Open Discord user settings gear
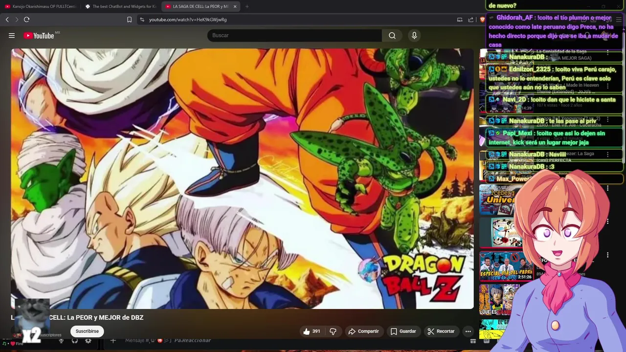The width and height of the screenshot is (626, 352). (88, 341)
